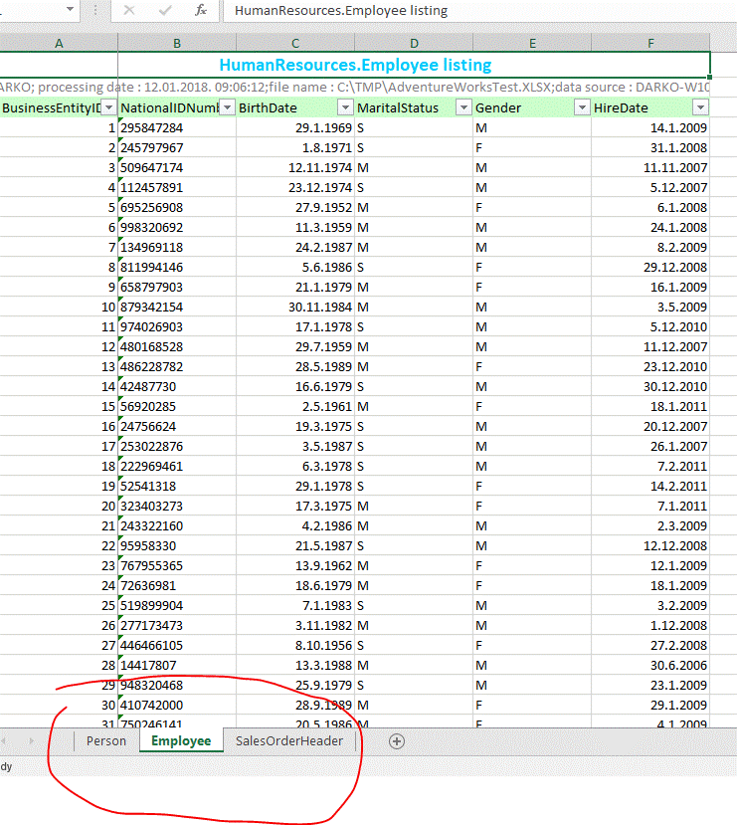Click the Insert Function fx icon
Viewport: 737px width, 825px height.
[200, 10]
